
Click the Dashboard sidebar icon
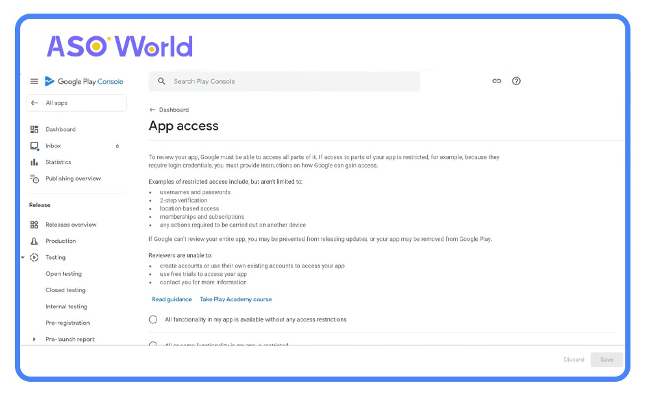pyautogui.click(x=34, y=129)
